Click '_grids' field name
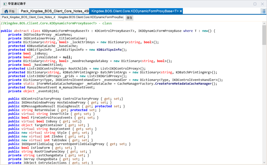 point(68,76)
